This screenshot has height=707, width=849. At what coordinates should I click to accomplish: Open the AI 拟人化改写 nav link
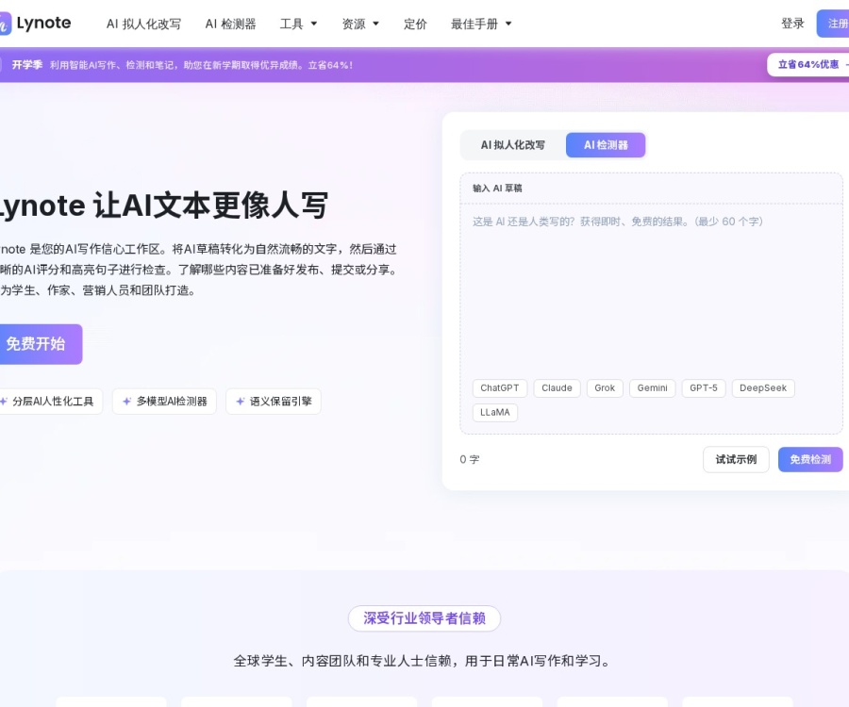143,24
